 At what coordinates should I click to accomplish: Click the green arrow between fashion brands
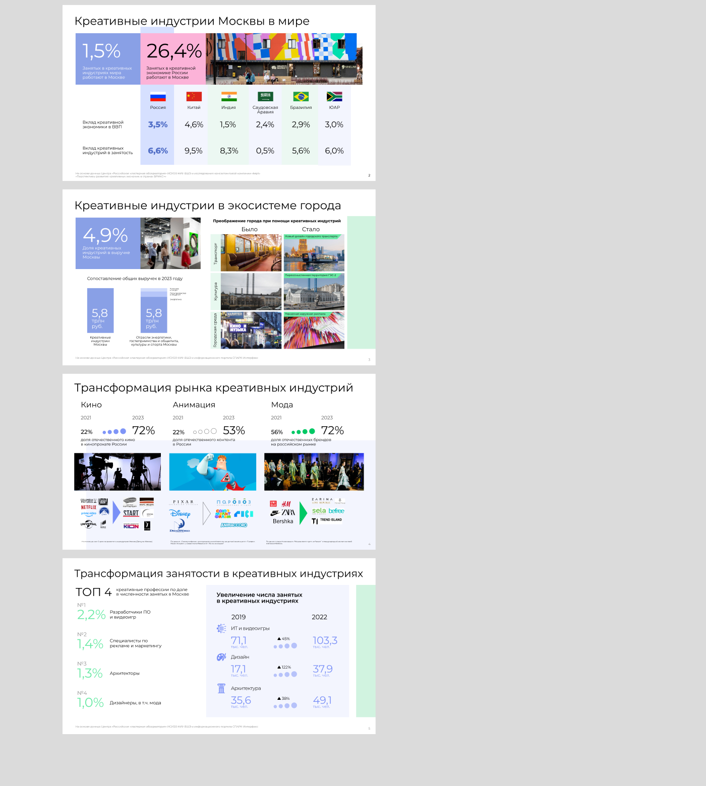[x=303, y=513]
